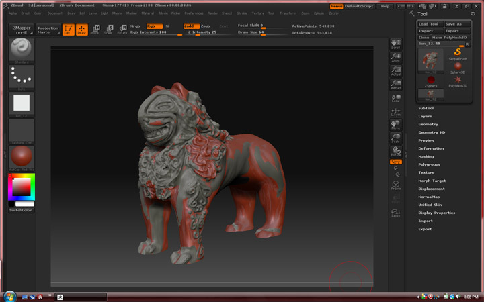Click Make PolyMesh3D button
Viewport: 484px width, 302px height.
pos(450,37)
